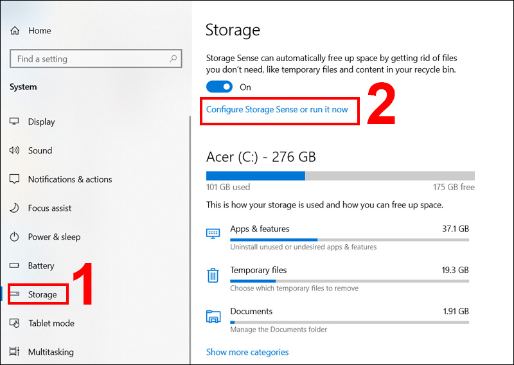
Task: Go to Tablet mode settings
Action: point(51,323)
